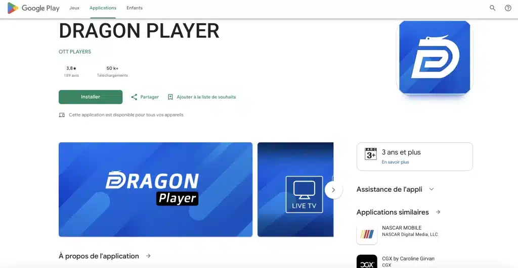This screenshot has width=518, height=268.
Task: Open the LIVE TV screenshot
Action: coord(295,190)
